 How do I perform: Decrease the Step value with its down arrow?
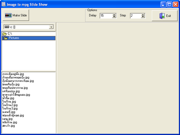[143, 17]
